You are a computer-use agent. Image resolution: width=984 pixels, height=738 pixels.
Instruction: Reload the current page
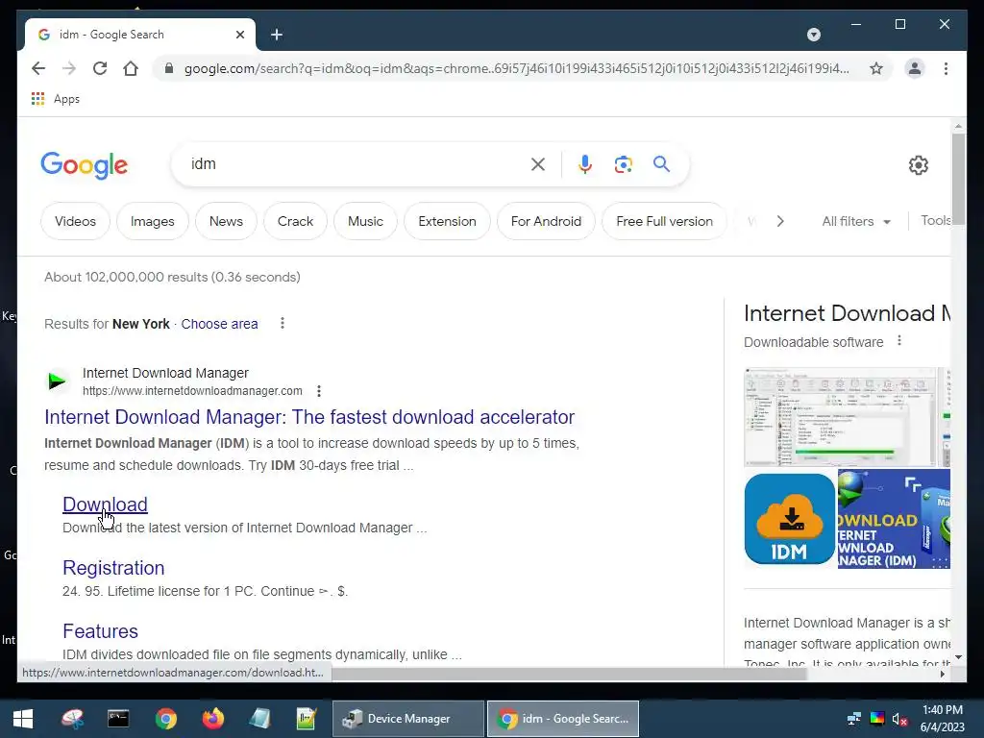(x=100, y=68)
